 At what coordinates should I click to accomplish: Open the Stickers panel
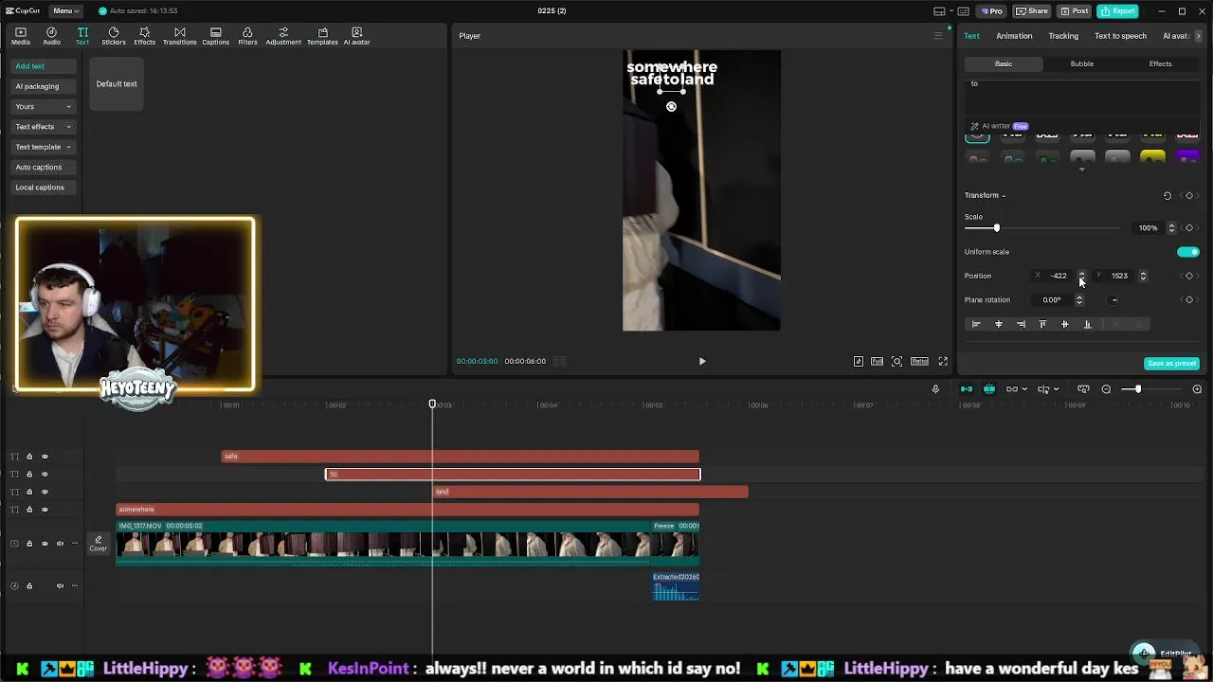pyautogui.click(x=114, y=36)
